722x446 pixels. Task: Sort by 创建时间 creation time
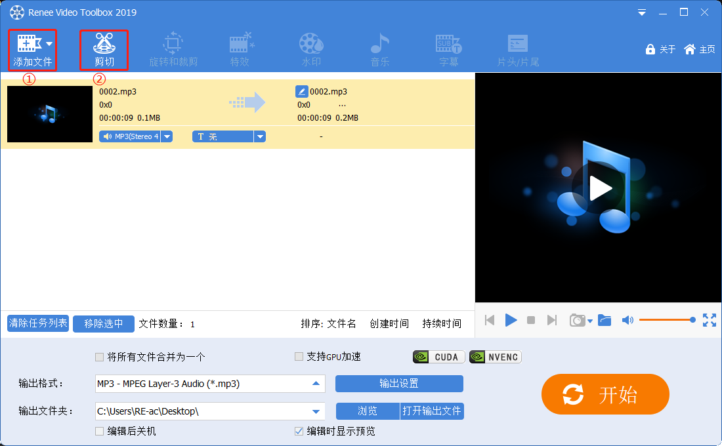point(389,323)
